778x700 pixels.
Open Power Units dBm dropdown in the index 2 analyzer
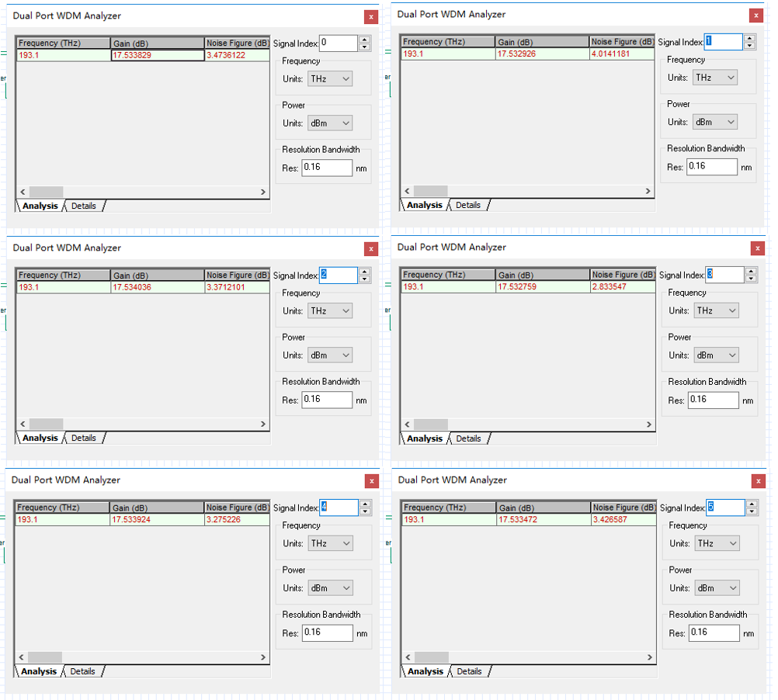click(x=331, y=355)
